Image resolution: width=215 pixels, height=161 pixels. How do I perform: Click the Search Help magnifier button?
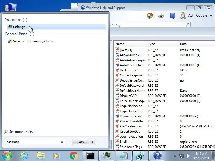pos(188,25)
